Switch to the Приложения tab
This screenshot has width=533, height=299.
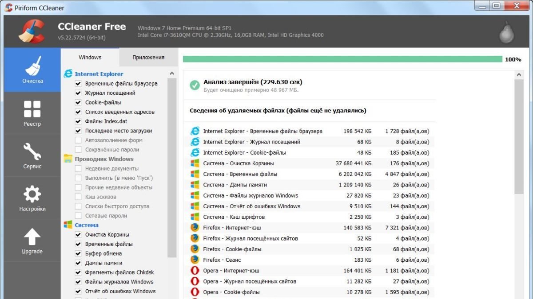pos(147,57)
